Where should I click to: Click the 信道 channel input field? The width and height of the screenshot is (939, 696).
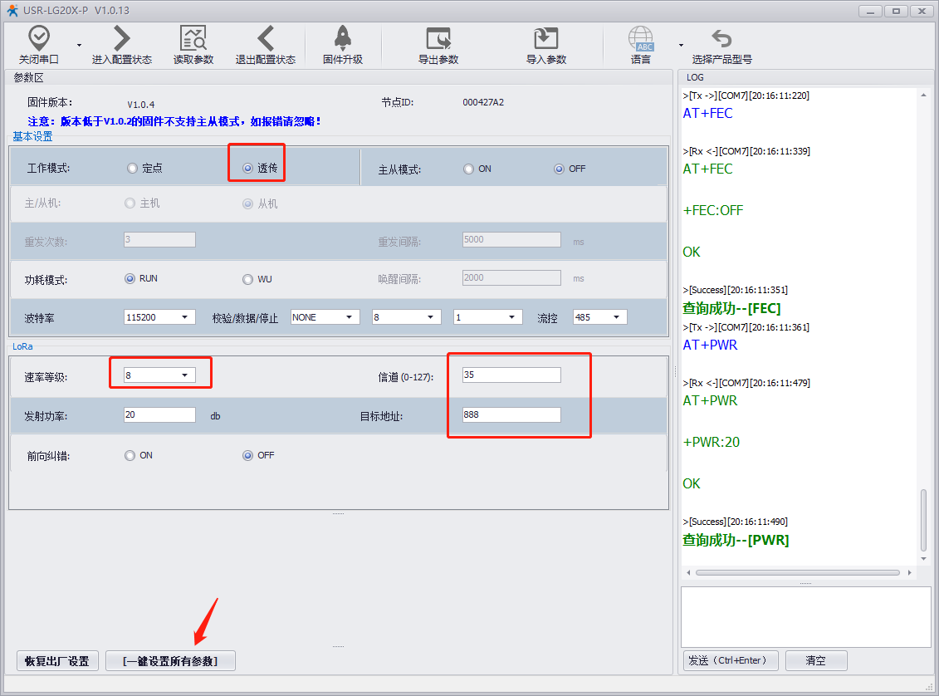tap(511, 375)
